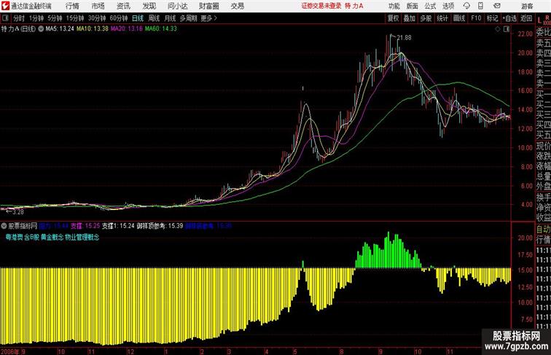Click the diamond icon above price axis
The width and height of the screenshot is (551, 355).
(498, 29)
